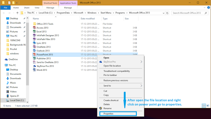Click the navigation pane scrollbar down arrow
The height and width of the screenshot is (119, 211).
[27, 102]
